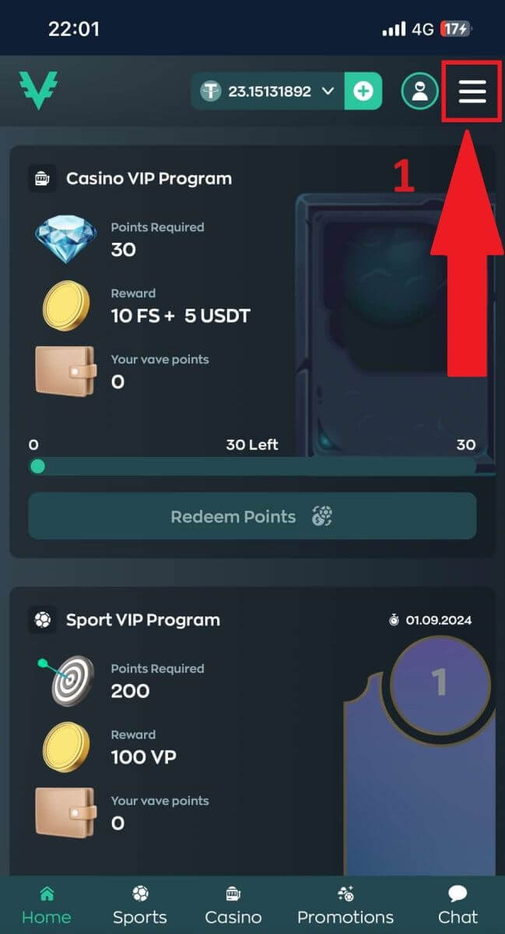Tap the Casino VIP Program slot icon
The image size is (505, 934).
[42, 178]
